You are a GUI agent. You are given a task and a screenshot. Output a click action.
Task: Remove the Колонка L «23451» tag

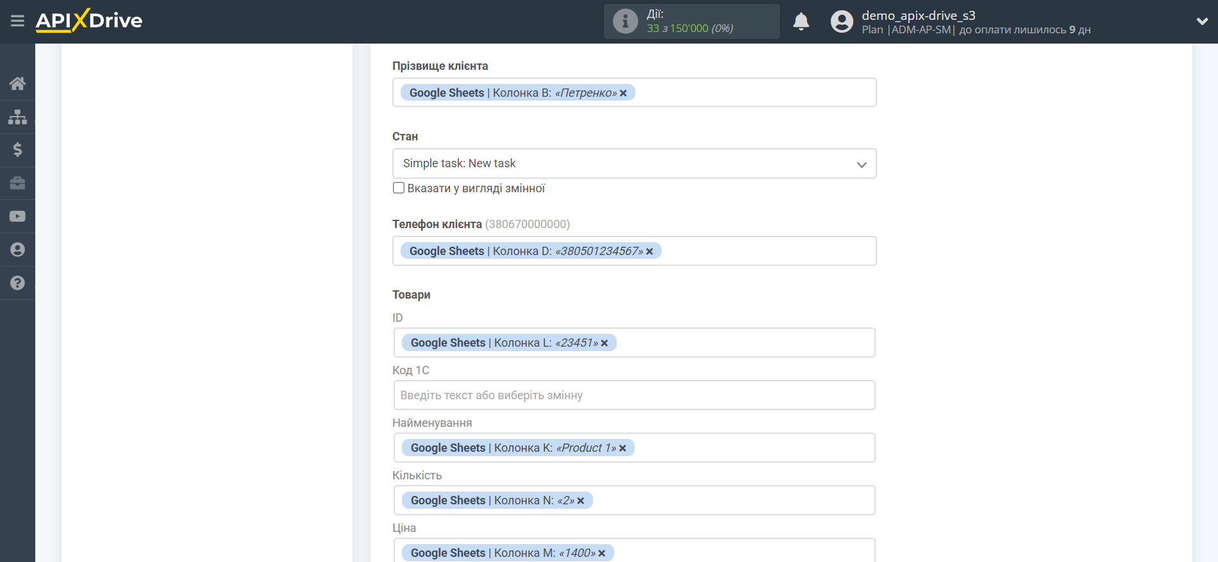click(604, 343)
